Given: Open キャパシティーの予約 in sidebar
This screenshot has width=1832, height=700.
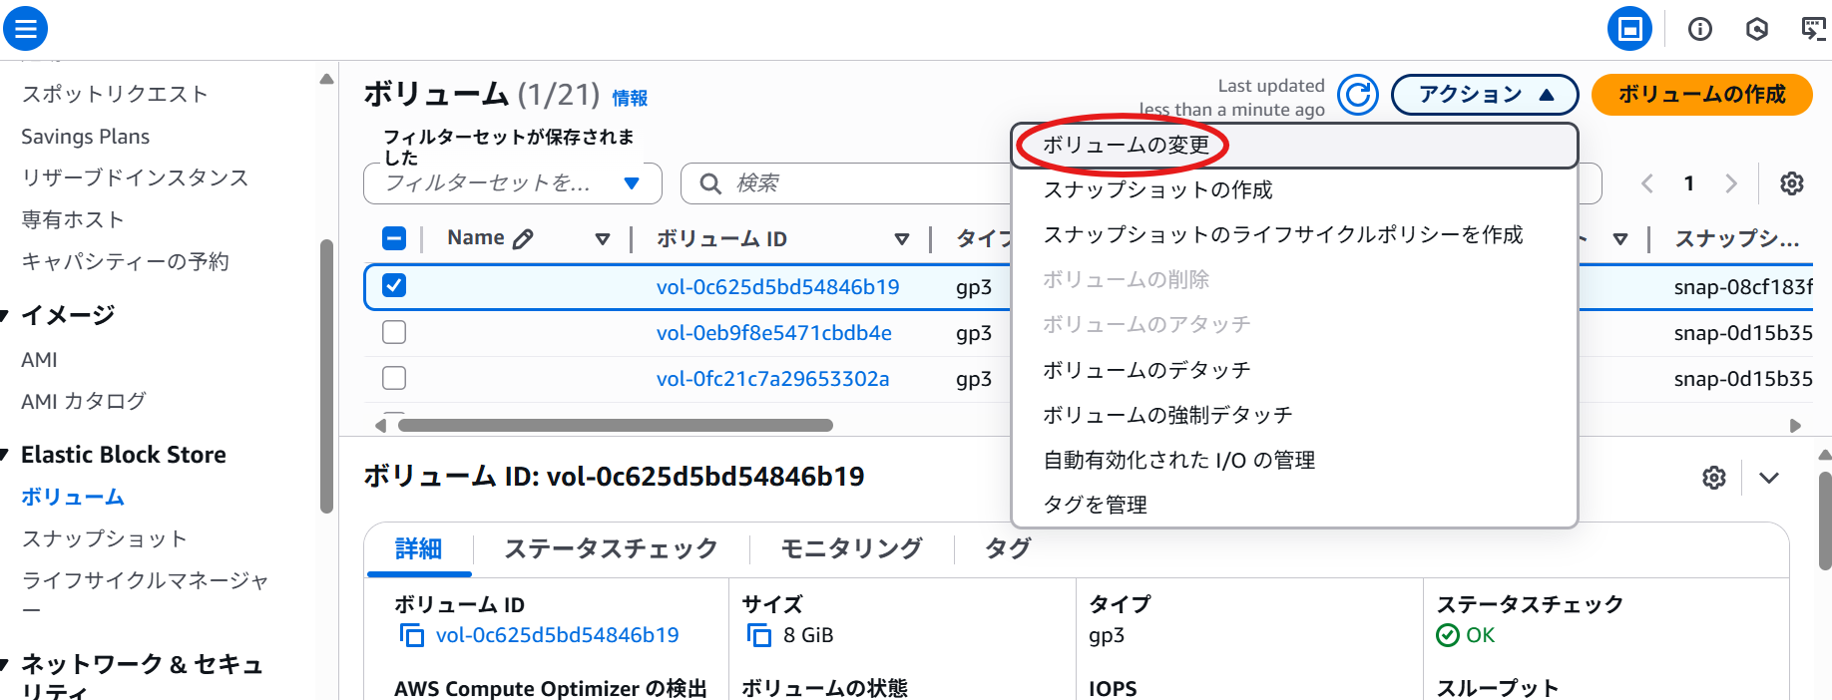Looking at the screenshot, I should [125, 261].
